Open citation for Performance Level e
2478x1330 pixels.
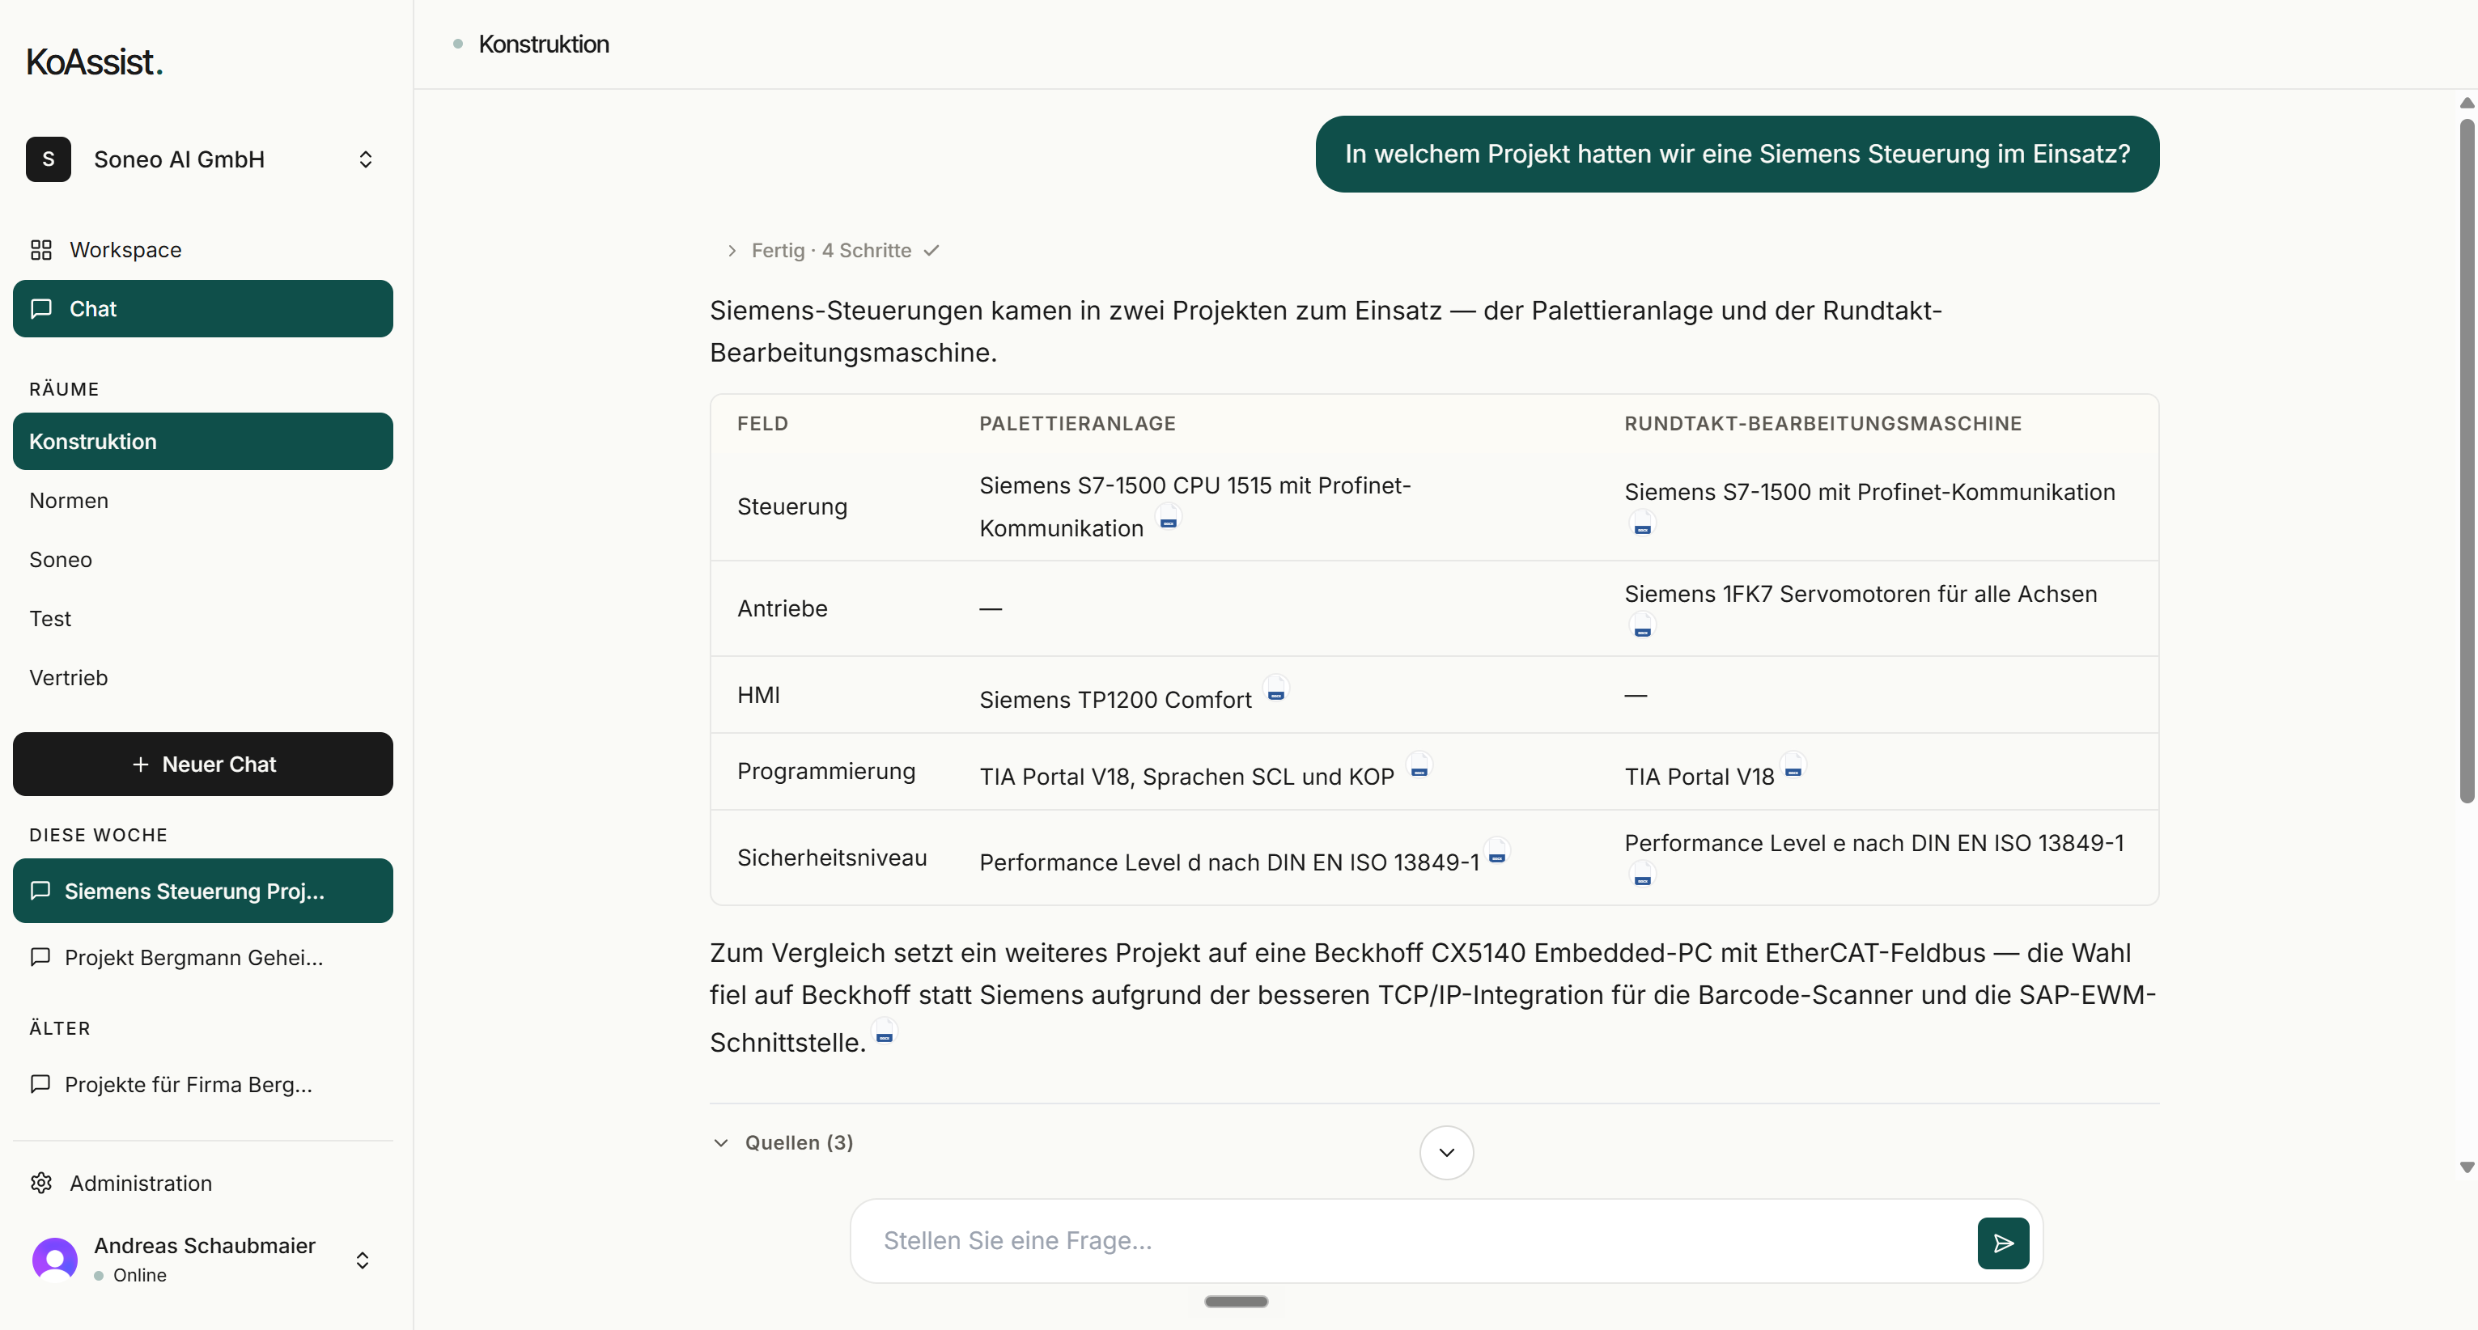click(1642, 876)
